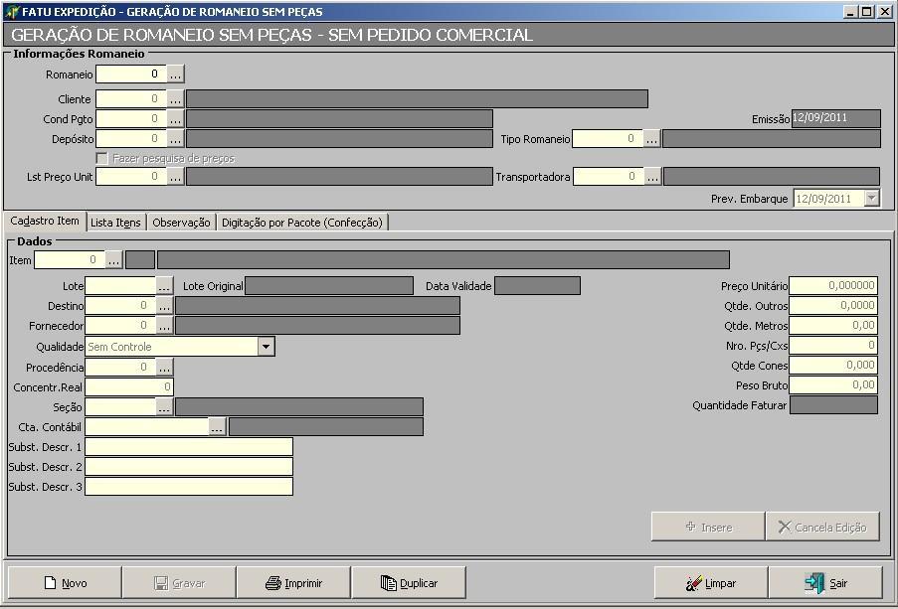Click the Subst. Descr. 1 input field

pyautogui.click(x=189, y=447)
